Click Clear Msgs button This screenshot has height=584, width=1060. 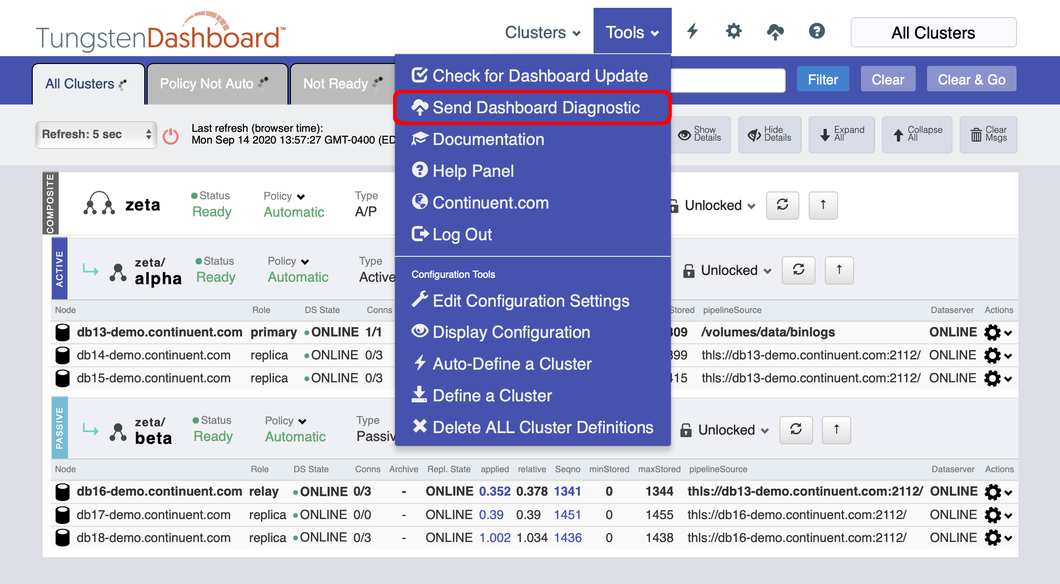pos(988,134)
